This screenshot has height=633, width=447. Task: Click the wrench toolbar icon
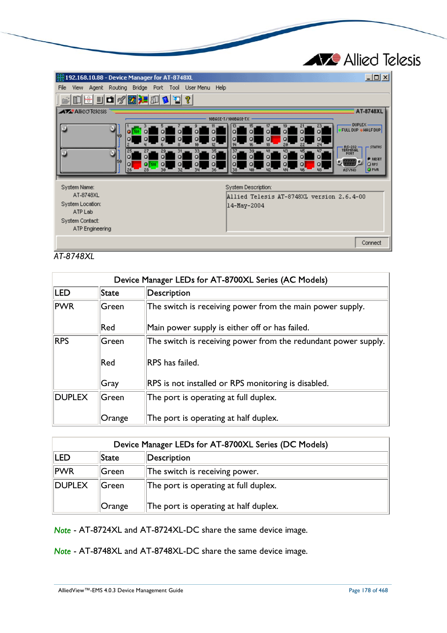(121, 100)
